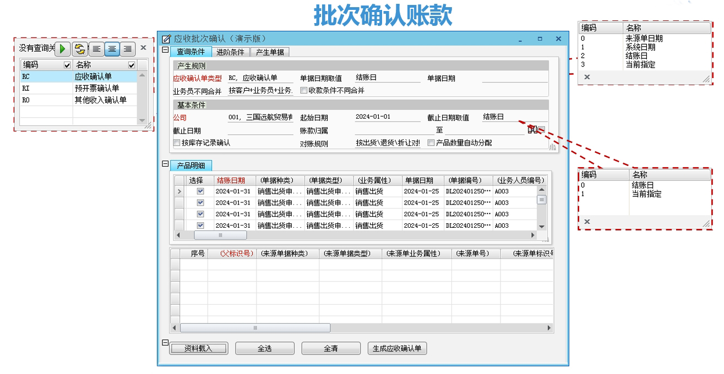Click the lookup popup scroll down arrow
The height and width of the screenshot is (374, 724).
(x=141, y=120)
